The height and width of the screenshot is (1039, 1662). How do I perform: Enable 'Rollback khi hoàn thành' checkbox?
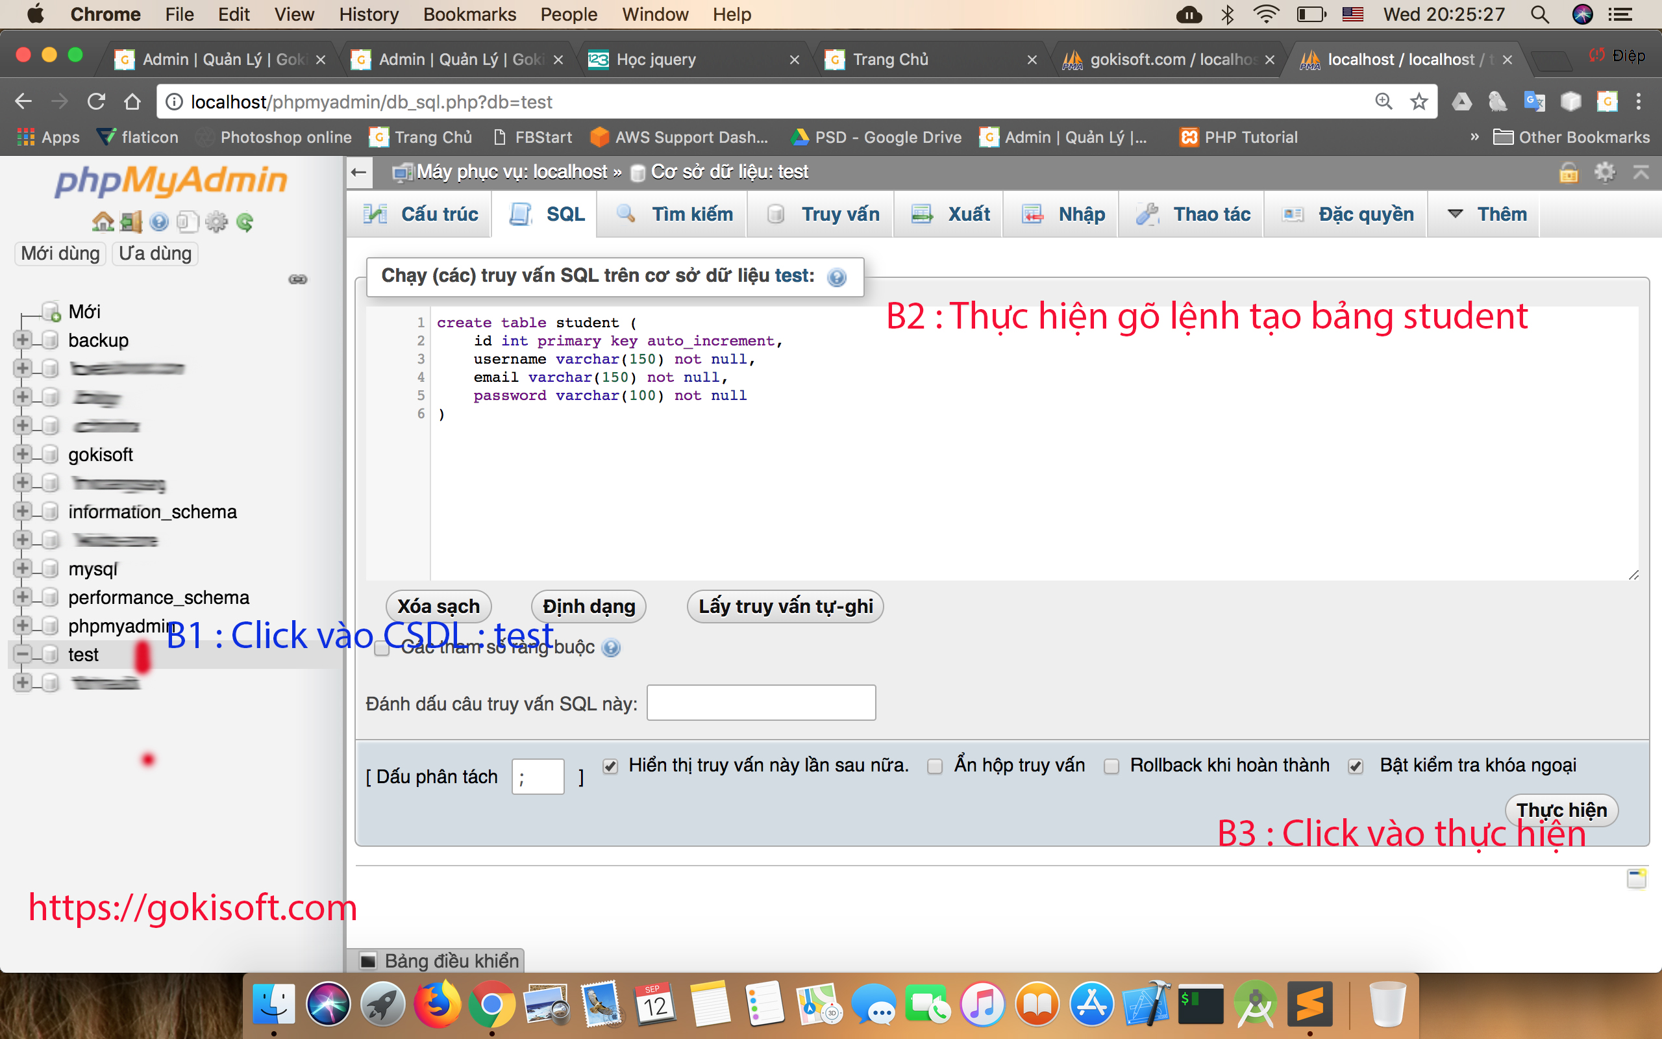click(x=1111, y=766)
